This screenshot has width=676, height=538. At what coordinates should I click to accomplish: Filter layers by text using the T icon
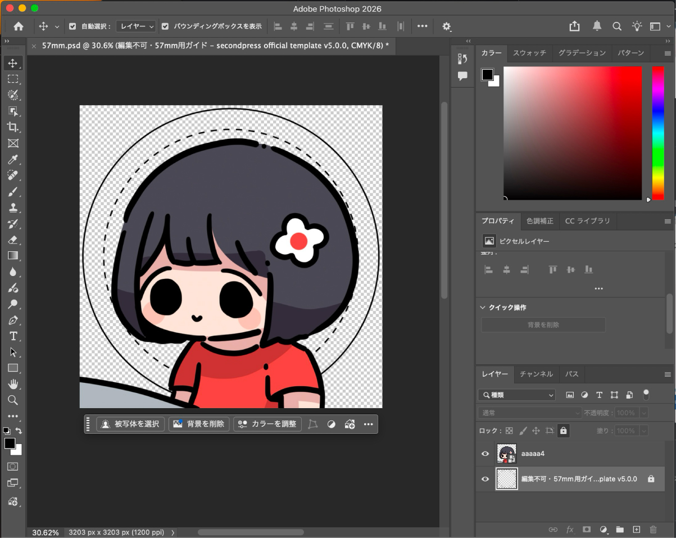point(599,395)
